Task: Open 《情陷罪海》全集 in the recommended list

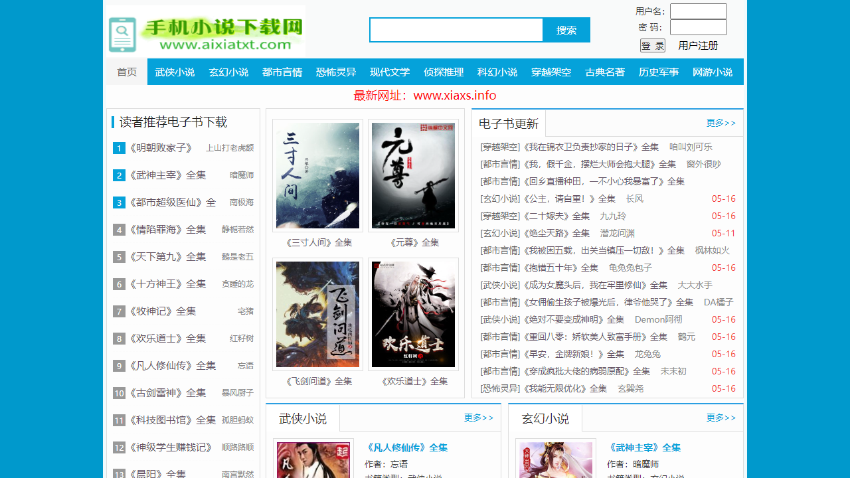Action: pos(167,230)
